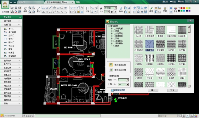The image size is (199, 118).
Task: Select the pentagon shape tool
Action: point(47,12)
